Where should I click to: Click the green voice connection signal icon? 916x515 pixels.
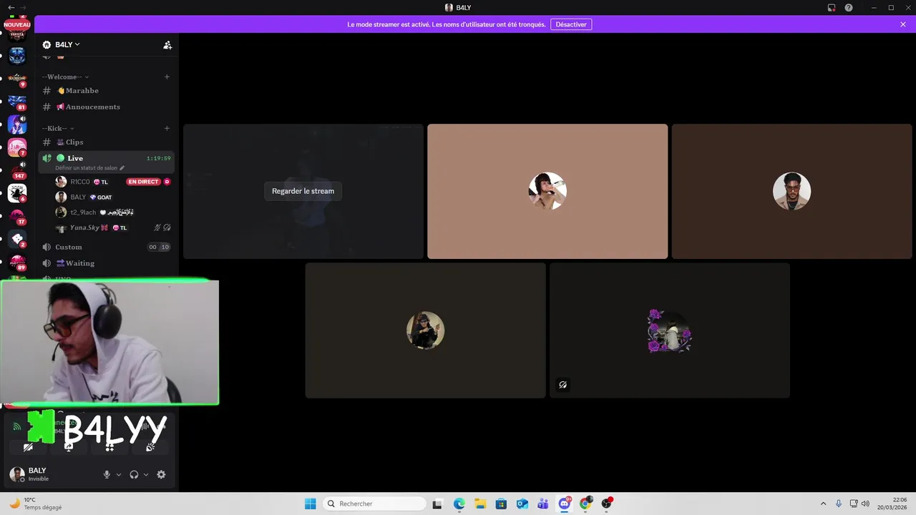[x=17, y=426]
